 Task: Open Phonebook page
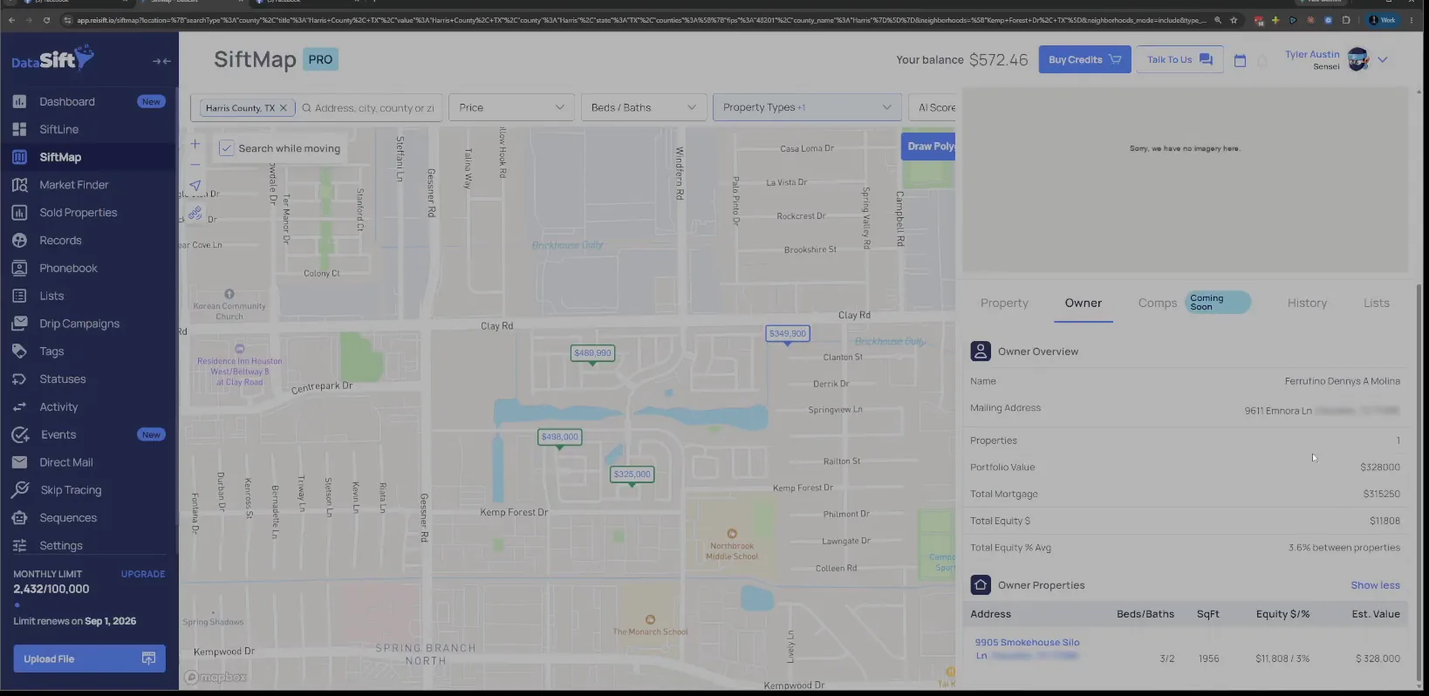[68, 269]
